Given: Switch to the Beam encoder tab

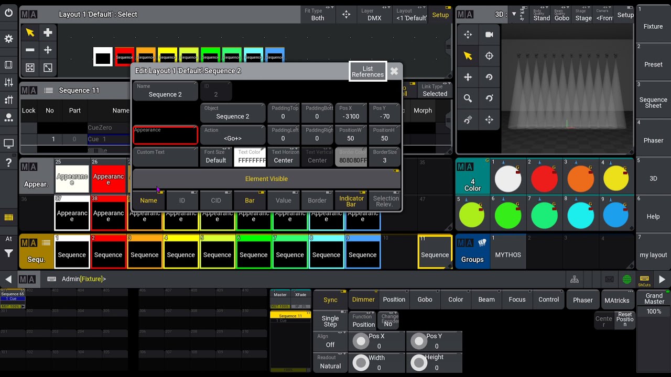Looking at the screenshot, I should click(486, 300).
